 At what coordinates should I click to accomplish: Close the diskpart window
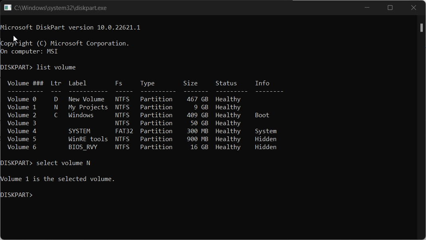(x=414, y=8)
